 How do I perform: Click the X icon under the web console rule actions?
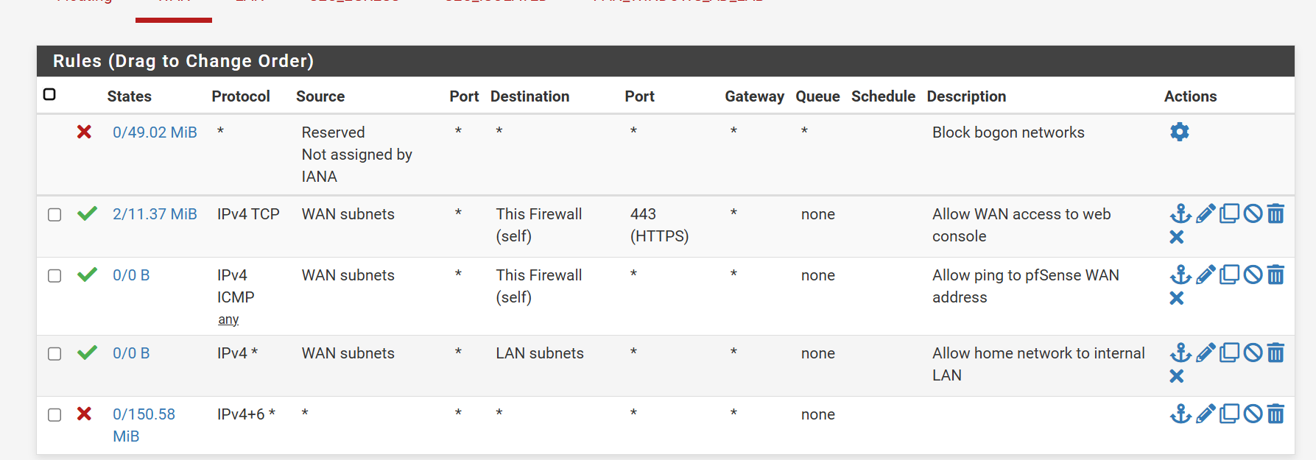(x=1177, y=237)
